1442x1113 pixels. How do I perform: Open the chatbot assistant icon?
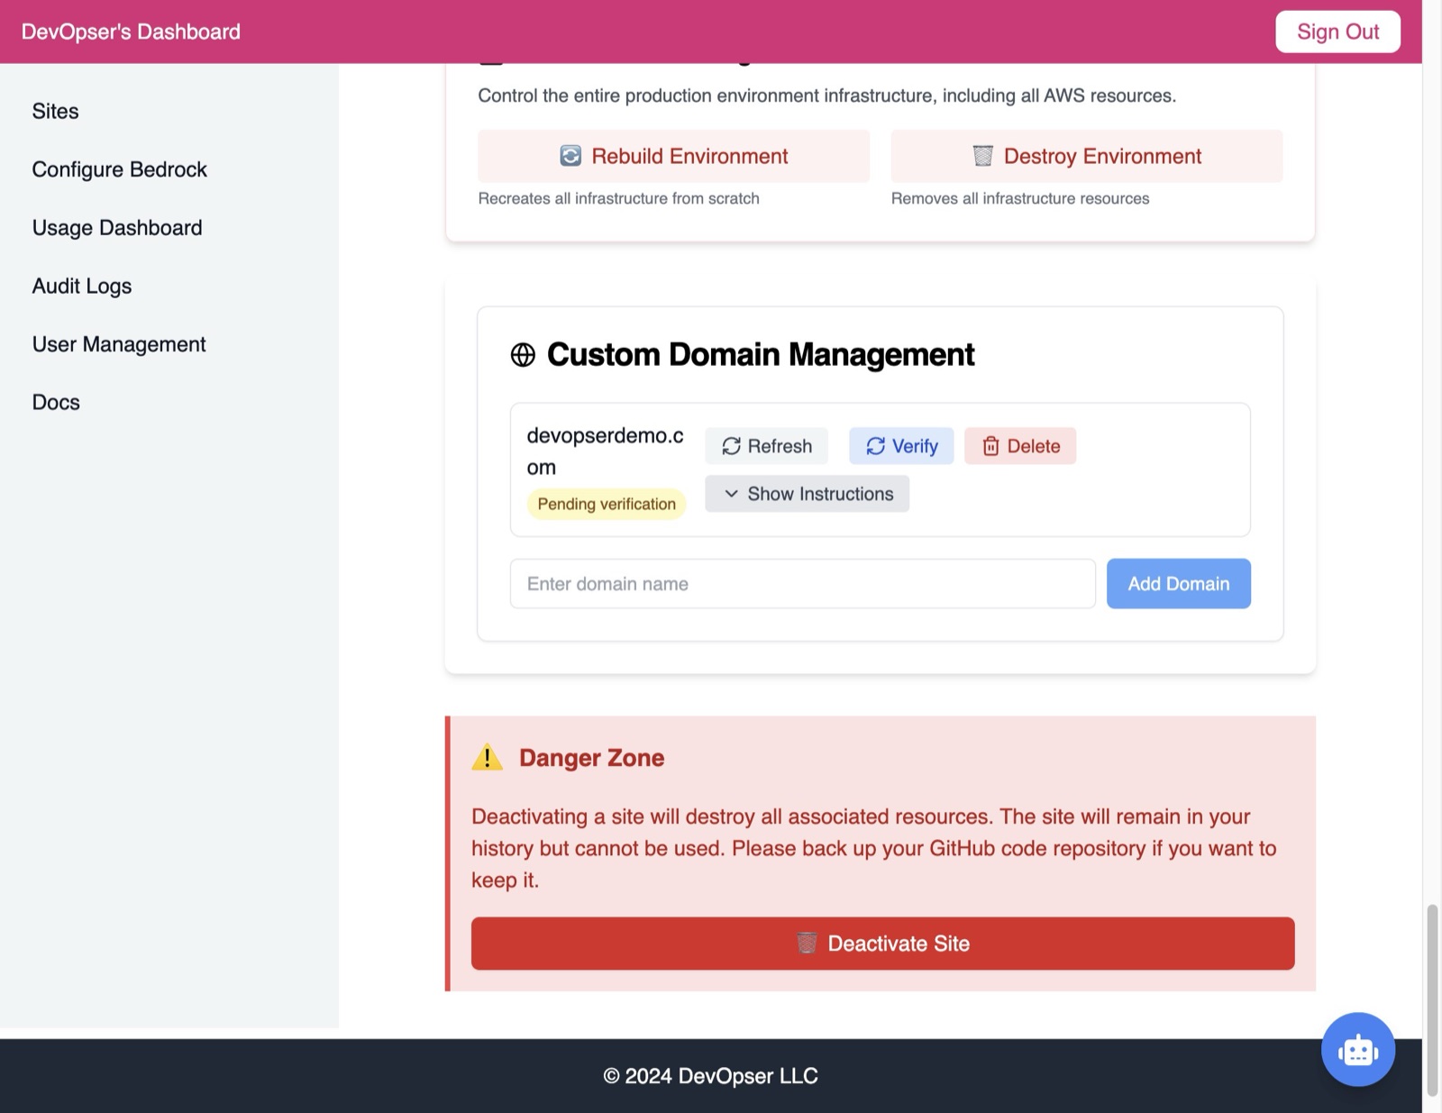[1357, 1049]
